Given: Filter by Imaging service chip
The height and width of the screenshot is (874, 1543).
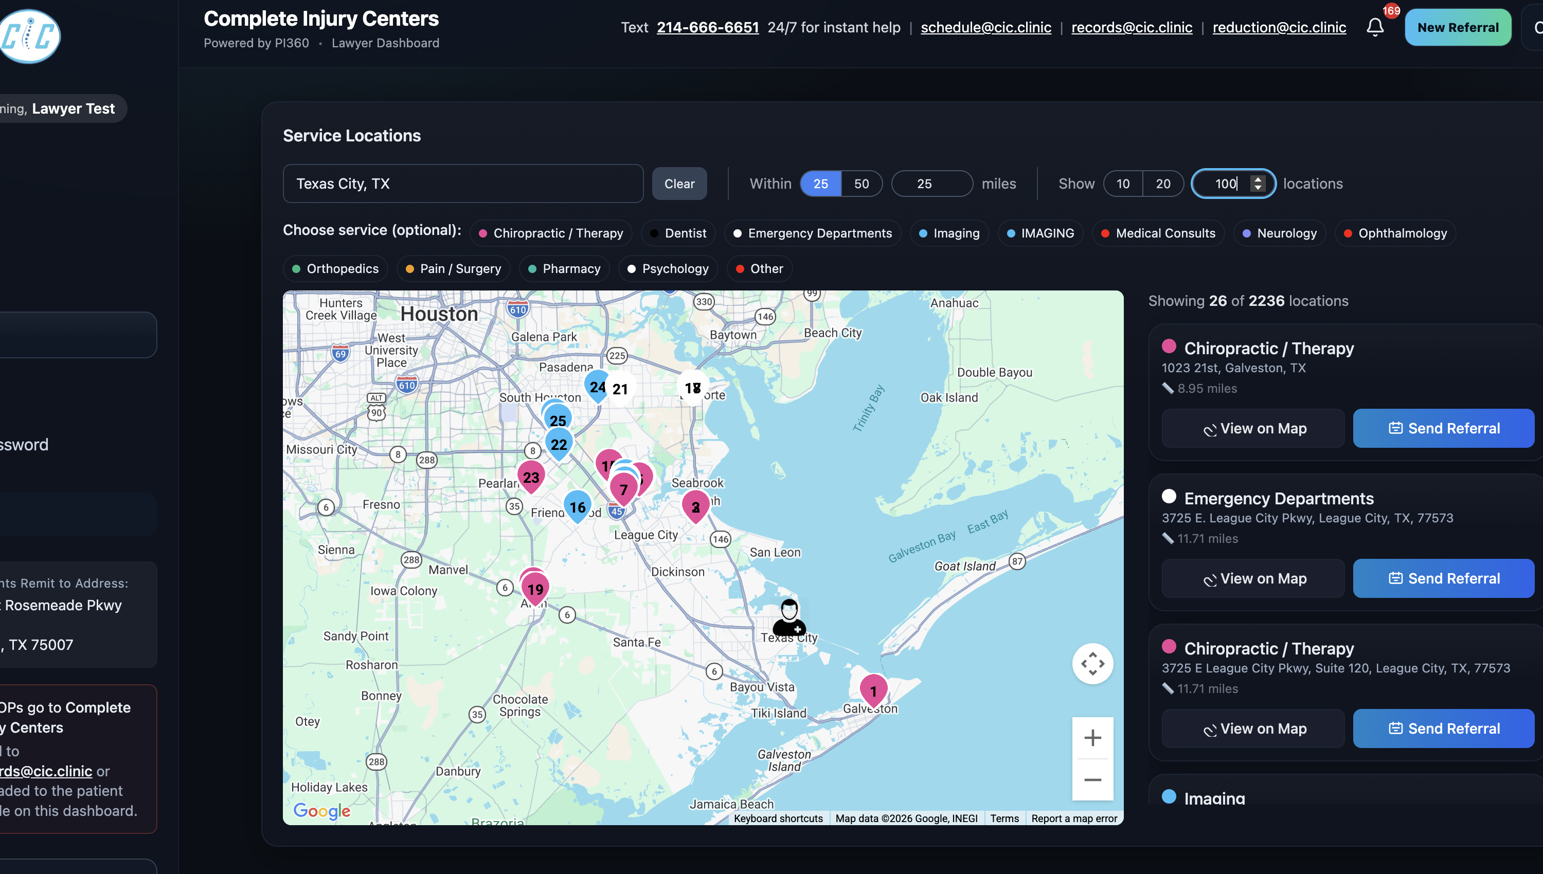Looking at the screenshot, I should tap(949, 233).
